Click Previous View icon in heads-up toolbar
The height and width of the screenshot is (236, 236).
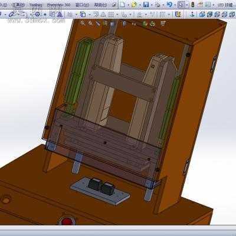[98, 24]
